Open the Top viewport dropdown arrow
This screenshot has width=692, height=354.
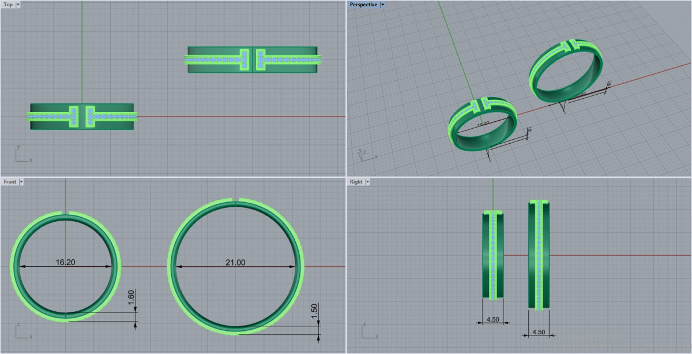[18, 5]
